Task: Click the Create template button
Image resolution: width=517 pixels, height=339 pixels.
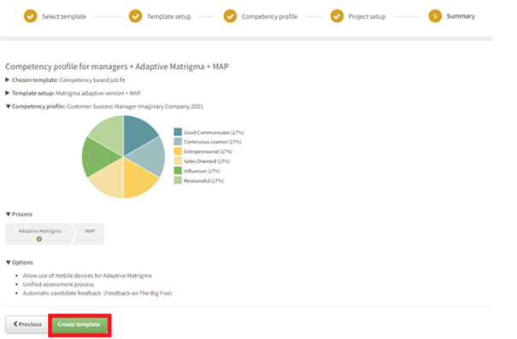Action: (x=79, y=324)
